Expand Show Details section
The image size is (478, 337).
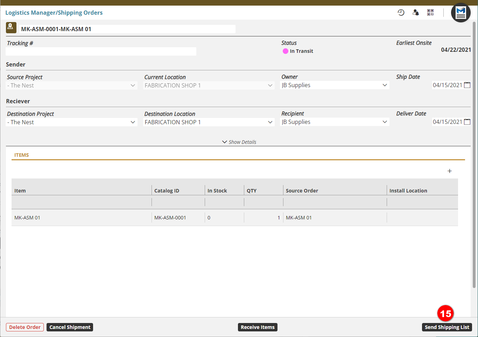[x=239, y=142]
